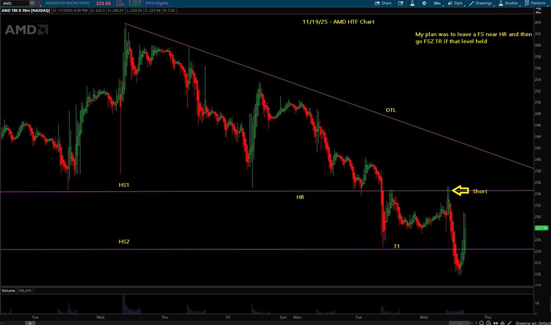Click the current price tag 227.94
Viewport: 551px width, 325px height.
click(x=542, y=228)
